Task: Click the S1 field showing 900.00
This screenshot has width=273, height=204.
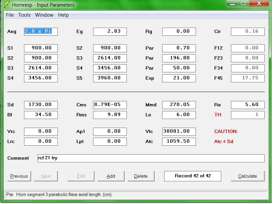Action: click(41, 48)
